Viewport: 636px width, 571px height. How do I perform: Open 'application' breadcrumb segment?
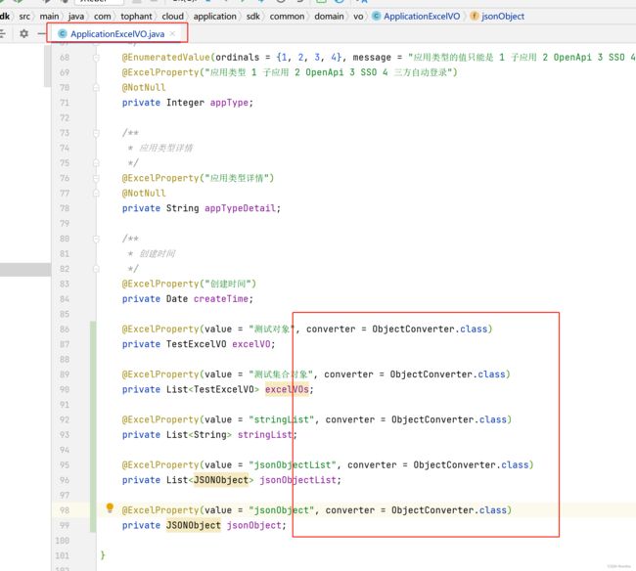[x=214, y=17]
